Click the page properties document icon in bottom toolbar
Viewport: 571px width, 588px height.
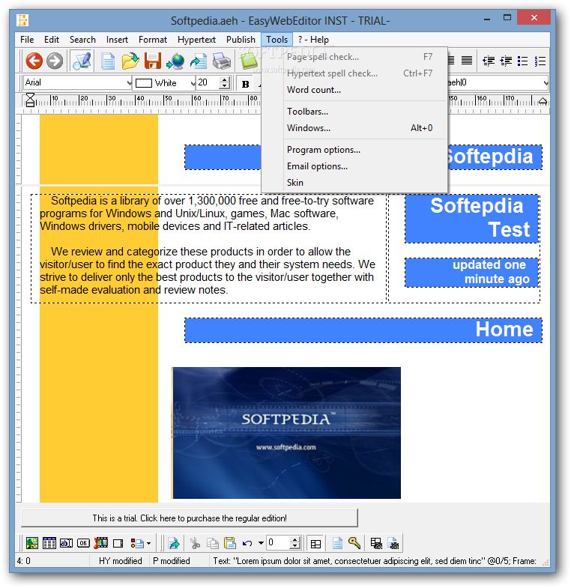tap(337, 543)
